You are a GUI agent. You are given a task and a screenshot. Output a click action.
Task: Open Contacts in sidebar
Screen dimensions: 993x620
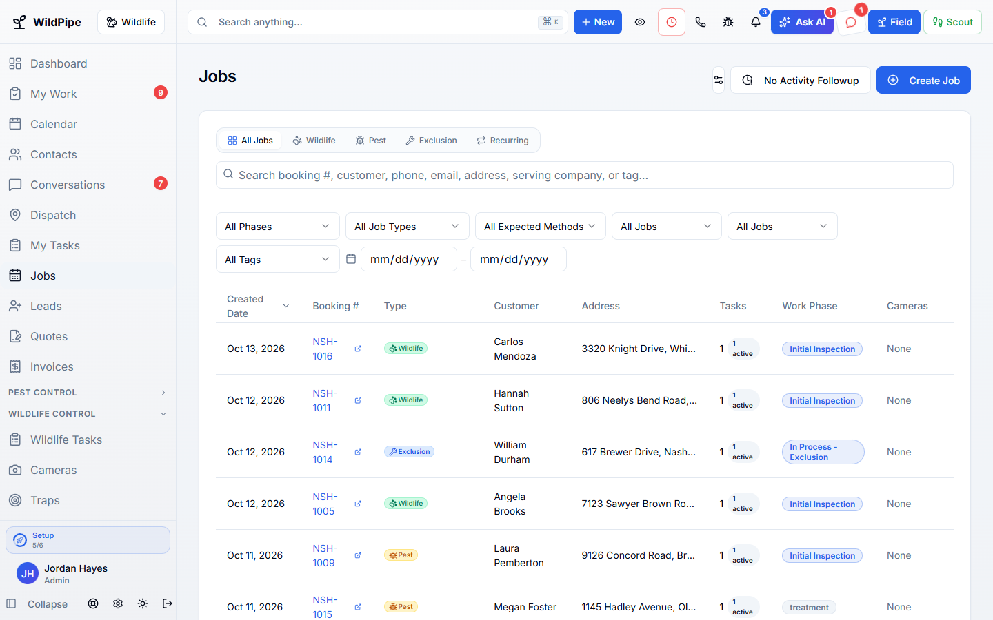click(88, 154)
